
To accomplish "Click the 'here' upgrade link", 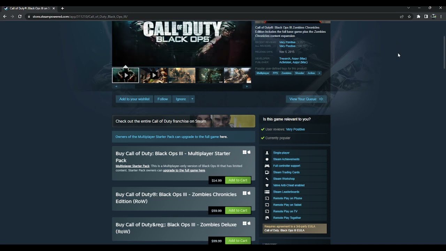I will (x=223, y=137).
